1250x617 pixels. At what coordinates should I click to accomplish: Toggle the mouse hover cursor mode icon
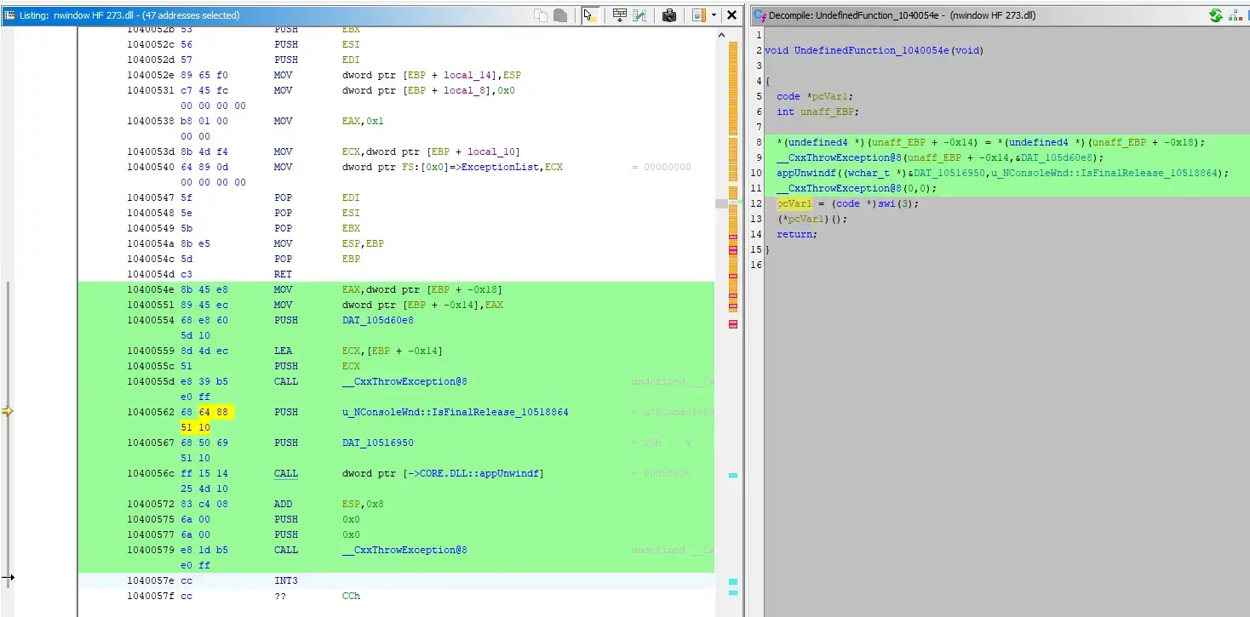589,15
